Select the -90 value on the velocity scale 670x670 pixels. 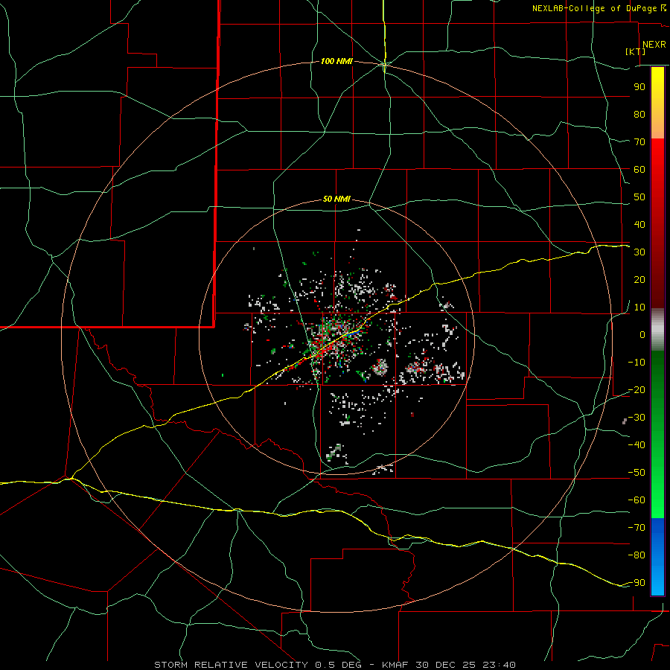coord(636,583)
